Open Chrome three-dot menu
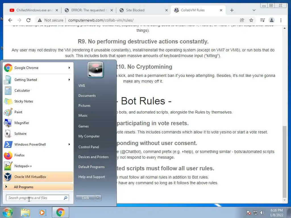Image resolution: width=291 pixels, height=218 pixels. point(281,20)
